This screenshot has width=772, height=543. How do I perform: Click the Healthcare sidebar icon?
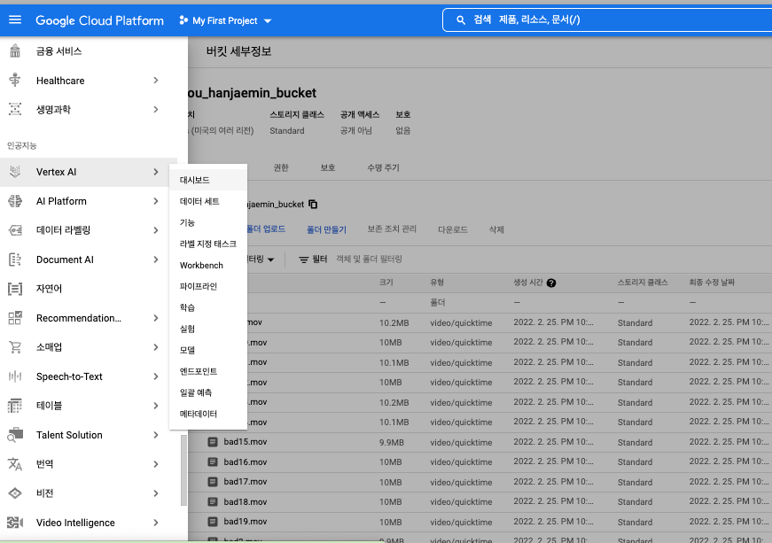click(15, 80)
